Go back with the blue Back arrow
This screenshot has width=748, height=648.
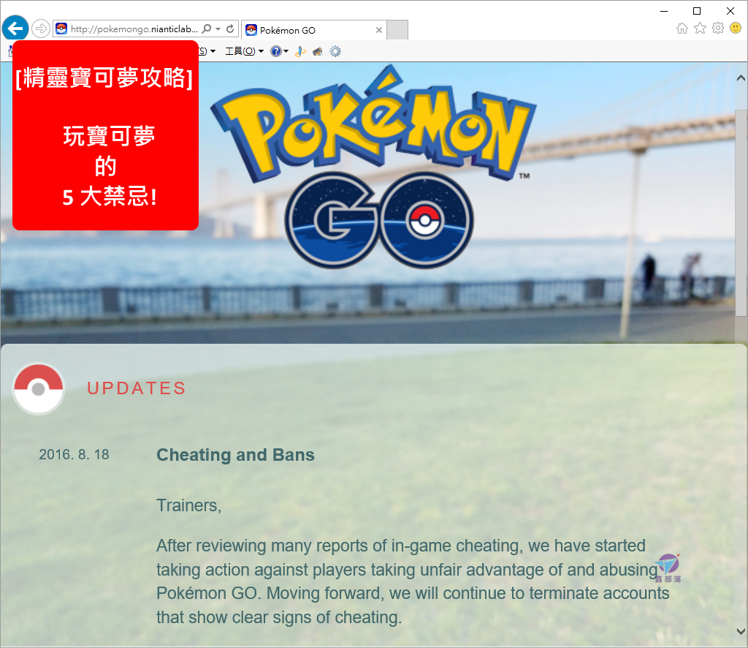[15, 29]
